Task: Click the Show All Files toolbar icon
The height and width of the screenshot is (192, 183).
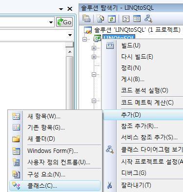Action: click(x=101, y=19)
